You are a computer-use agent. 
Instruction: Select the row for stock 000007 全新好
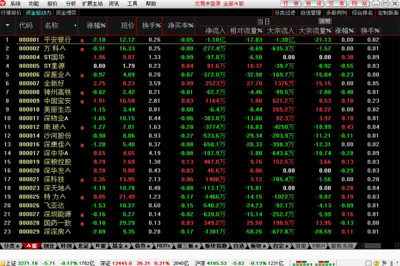click(190, 83)
